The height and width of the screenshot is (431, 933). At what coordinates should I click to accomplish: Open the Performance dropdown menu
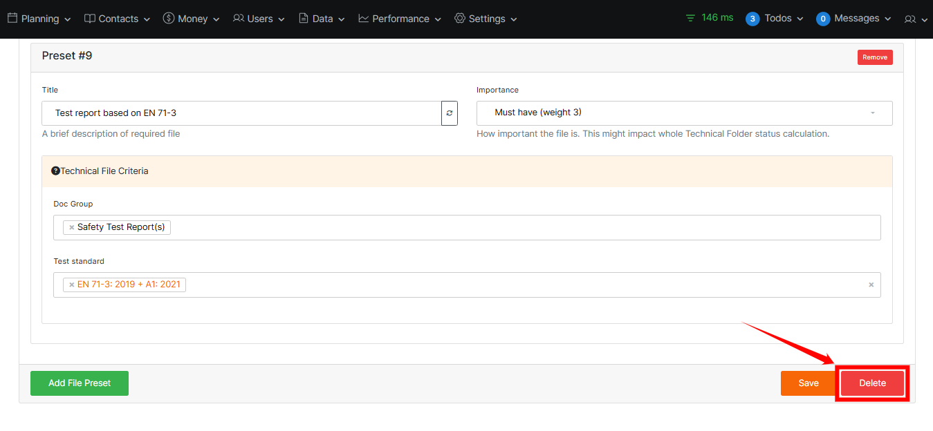(400, 19)
